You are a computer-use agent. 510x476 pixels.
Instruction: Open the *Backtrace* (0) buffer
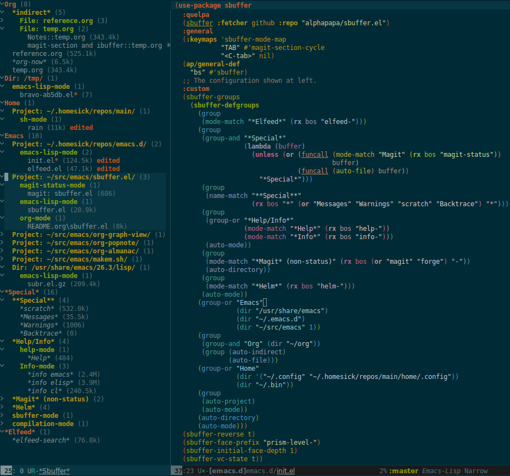48,333
